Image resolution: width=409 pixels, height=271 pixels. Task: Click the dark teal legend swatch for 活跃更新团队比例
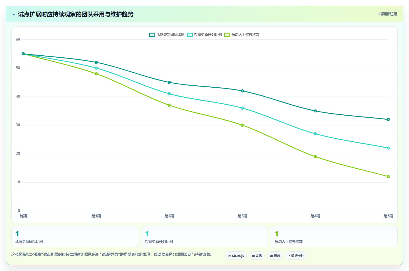(152, 35)
